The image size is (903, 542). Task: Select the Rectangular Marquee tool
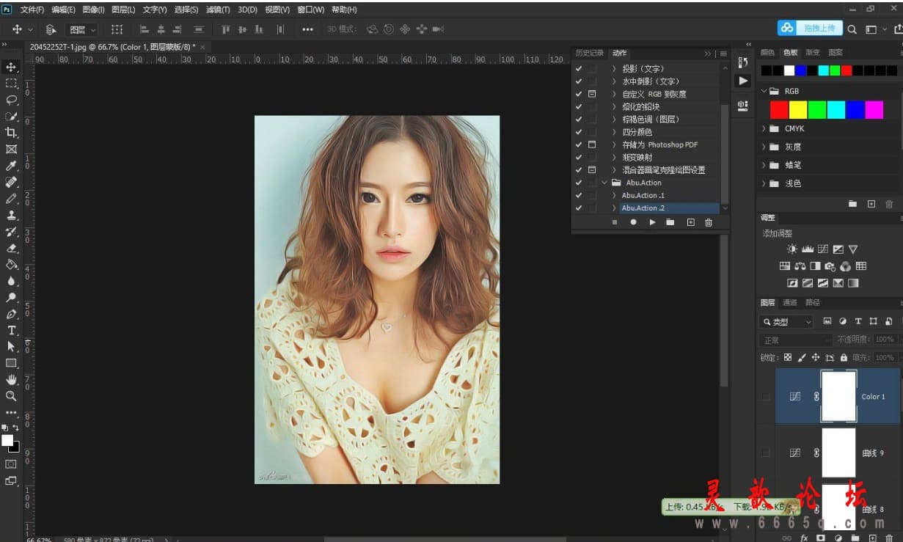tap(11, 84)
